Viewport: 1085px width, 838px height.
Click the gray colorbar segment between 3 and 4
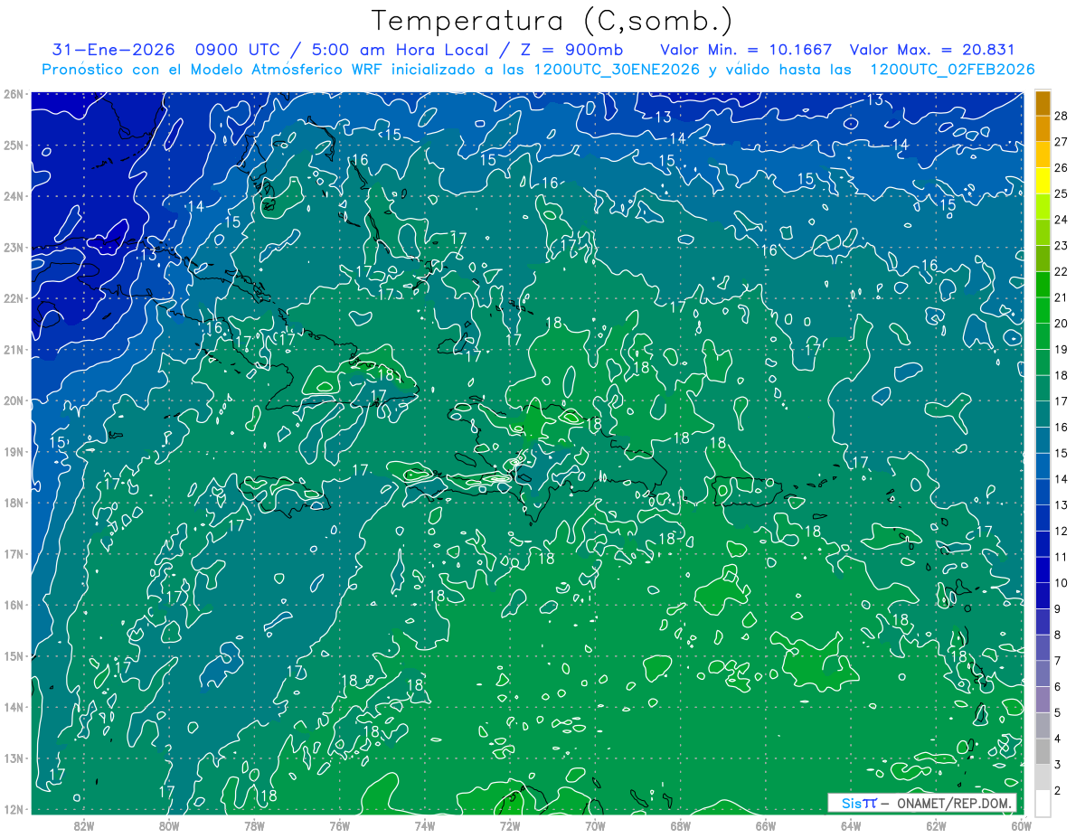1043,752
